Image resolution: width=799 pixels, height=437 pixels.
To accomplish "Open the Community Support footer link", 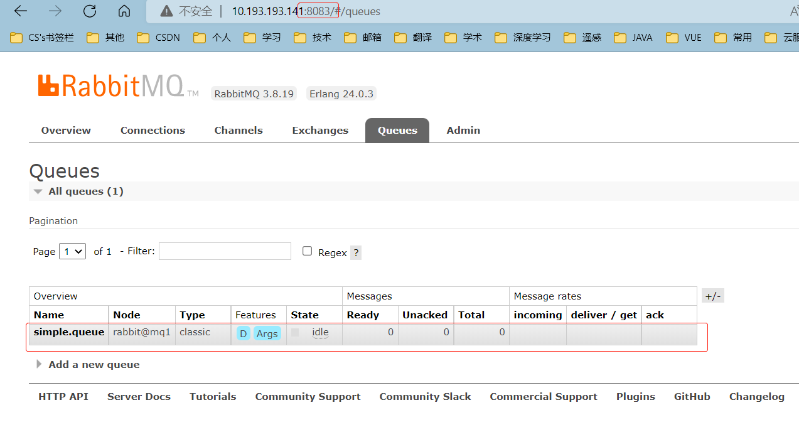I will click(x=308, y=397).
